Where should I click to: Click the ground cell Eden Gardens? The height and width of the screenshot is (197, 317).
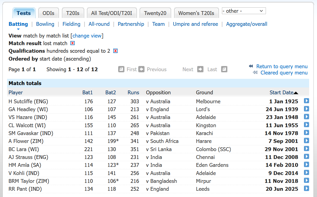(x=212, y=165)
